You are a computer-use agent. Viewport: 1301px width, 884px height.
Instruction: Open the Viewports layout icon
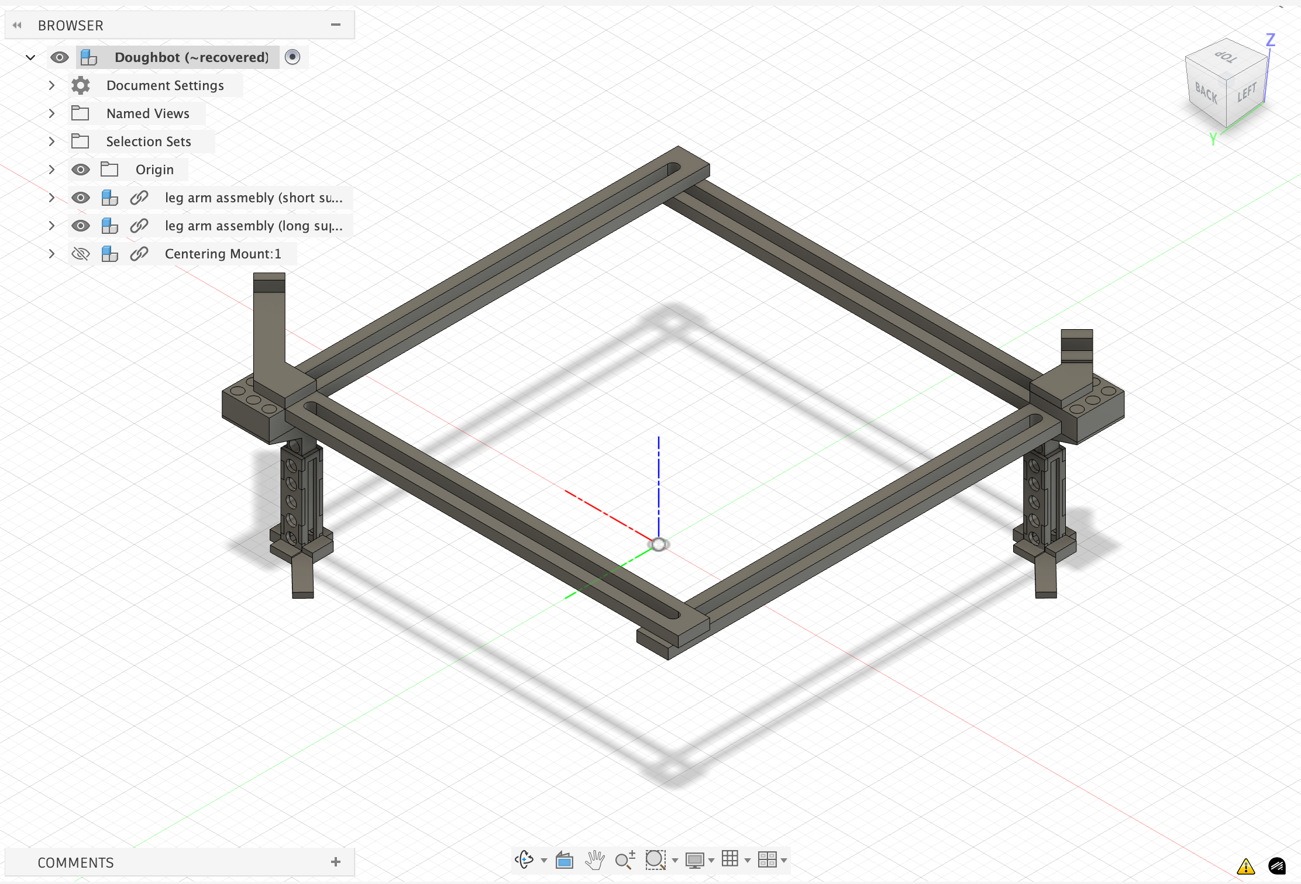pyautogui.click(x=767, y=859)
